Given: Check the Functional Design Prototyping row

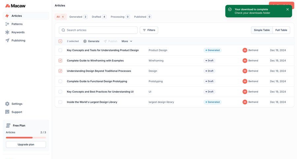Looking at the screenshot, I should (60, 81).
